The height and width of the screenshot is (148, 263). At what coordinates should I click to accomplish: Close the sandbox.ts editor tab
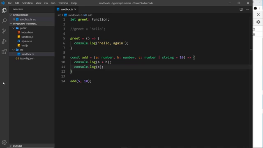pyautogui.click(x=75, y=9)
